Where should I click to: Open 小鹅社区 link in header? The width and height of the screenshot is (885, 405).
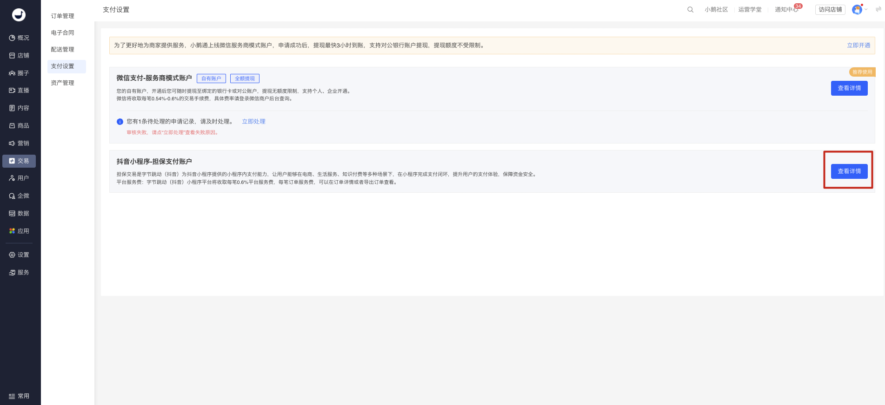tap(716, 10)
